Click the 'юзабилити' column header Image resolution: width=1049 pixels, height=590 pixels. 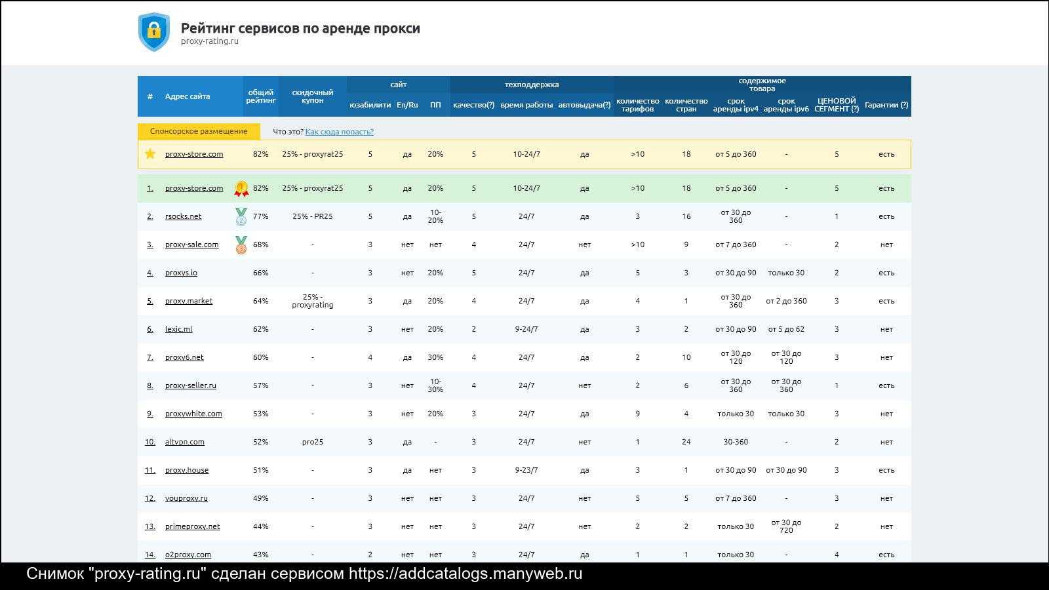tap(370, 105)
